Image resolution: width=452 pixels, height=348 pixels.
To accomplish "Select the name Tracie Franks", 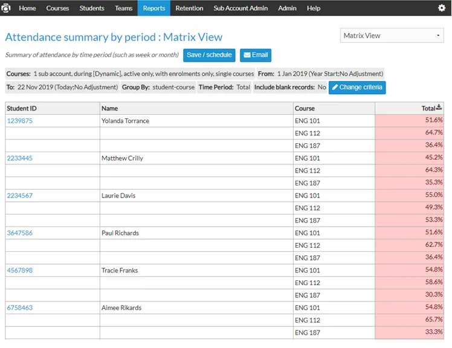I will [119, 271].
